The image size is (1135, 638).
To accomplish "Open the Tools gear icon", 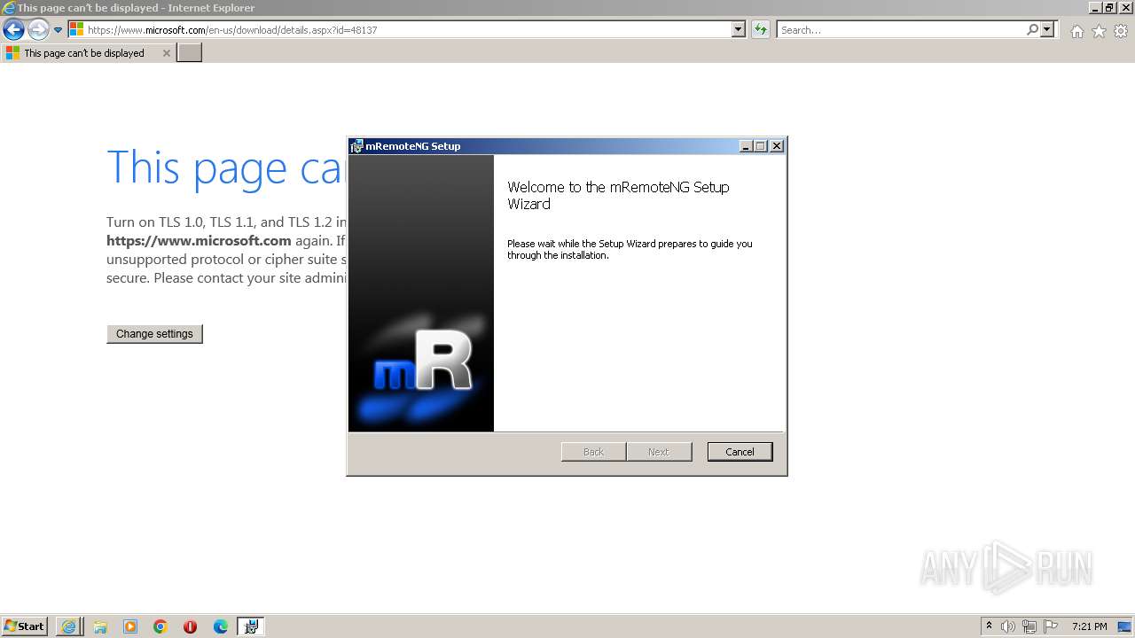I will (x=1121, y=31).
